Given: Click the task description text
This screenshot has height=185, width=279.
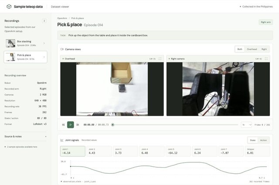Looking at the screenshot, I should click(x=108, y=35).
